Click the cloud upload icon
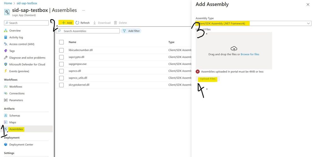 point(234,49)
